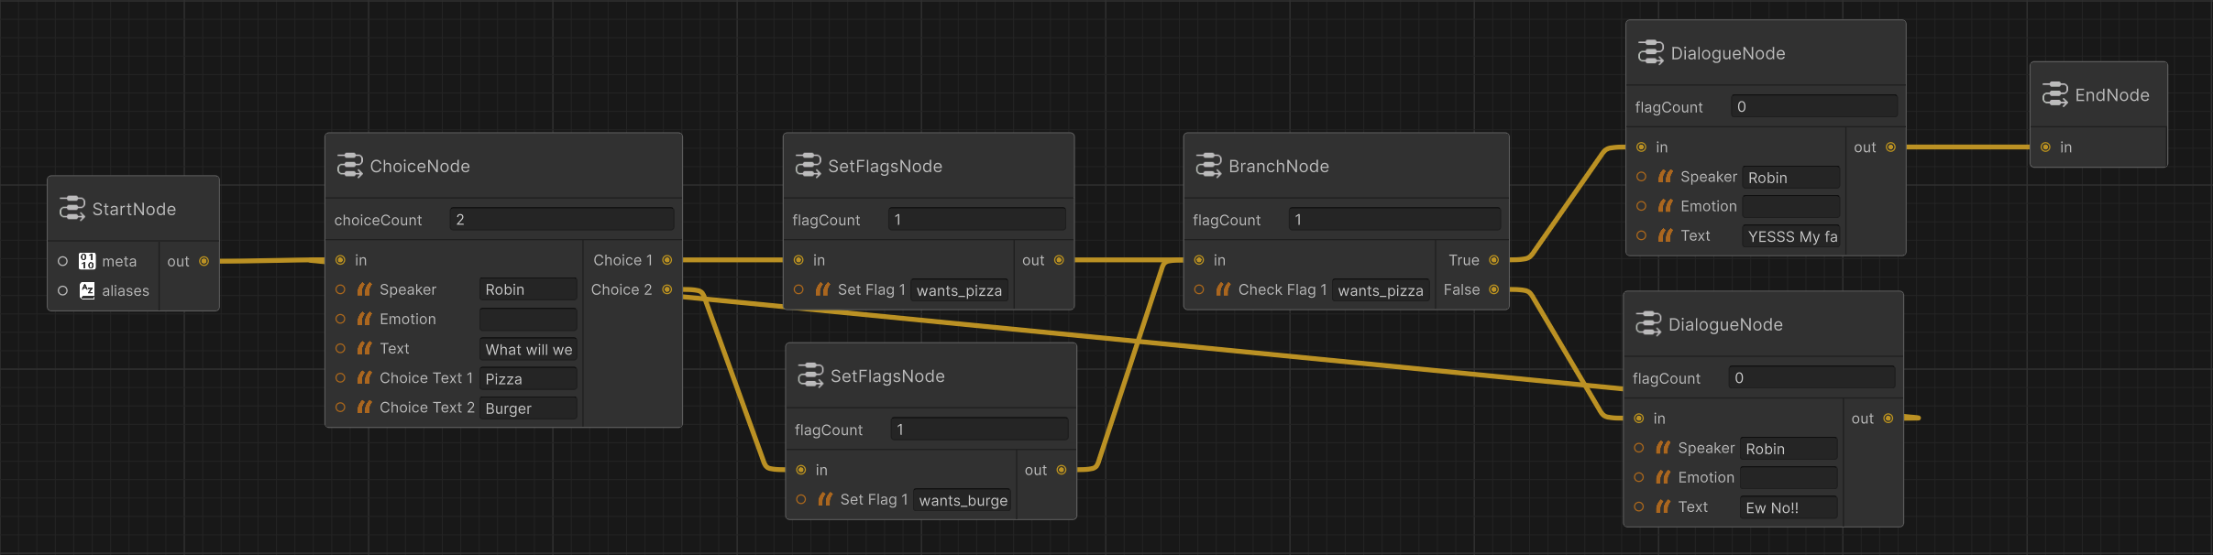Edit Choice Text 2 field showing Burger

point(528,408)
